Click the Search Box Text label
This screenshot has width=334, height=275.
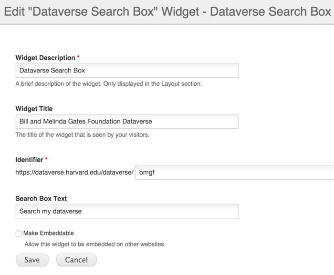(x=41, y=198)
